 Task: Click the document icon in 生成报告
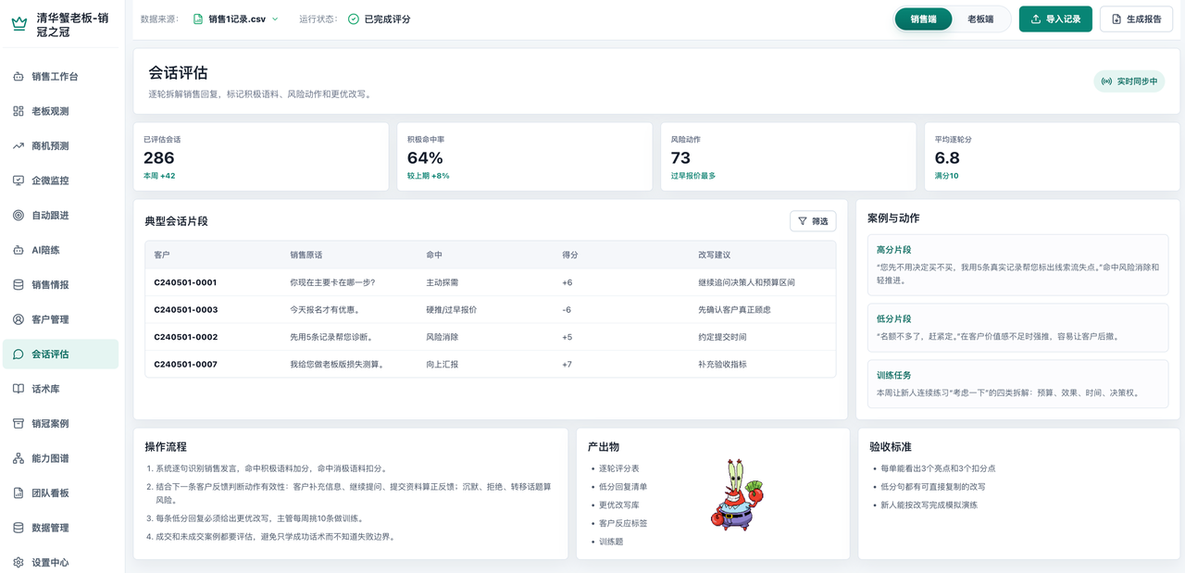point(1116,19)
